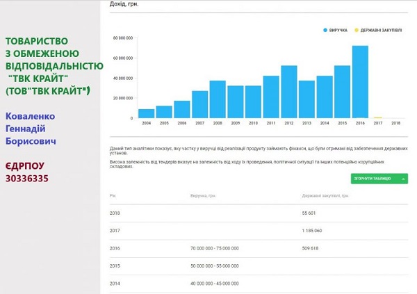This screenshot has height=294, width=417.
Task: Click the 80 000 000 axis value
Action: tap(123, 38)
